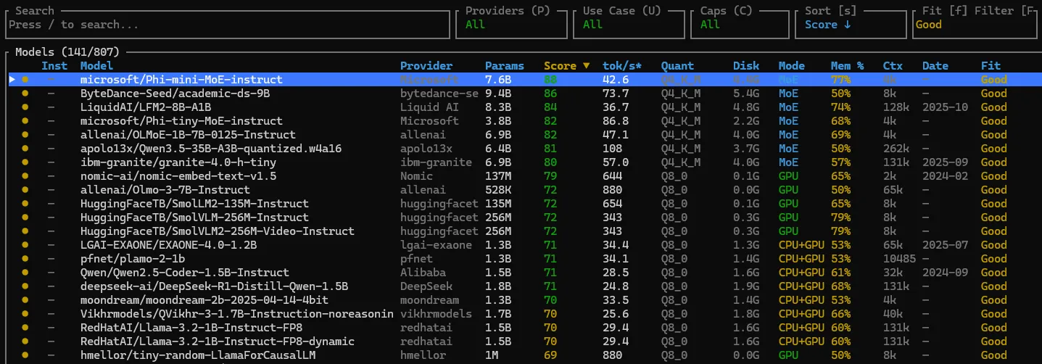Screen dimensions: 1042x364
Task: Click the Inst column header
Action: (54, 66)
